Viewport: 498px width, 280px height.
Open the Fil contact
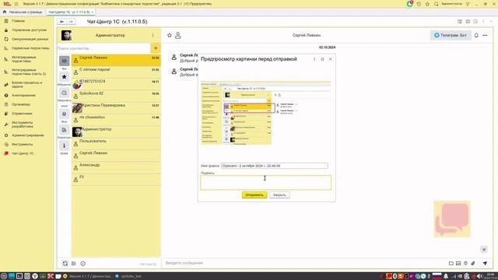tap(116, 180)
